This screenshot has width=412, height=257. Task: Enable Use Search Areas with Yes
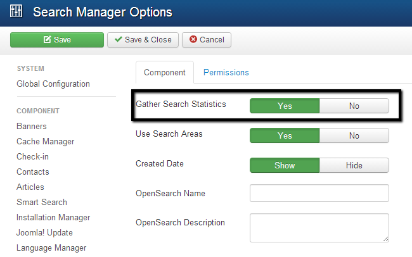(285, 135)
